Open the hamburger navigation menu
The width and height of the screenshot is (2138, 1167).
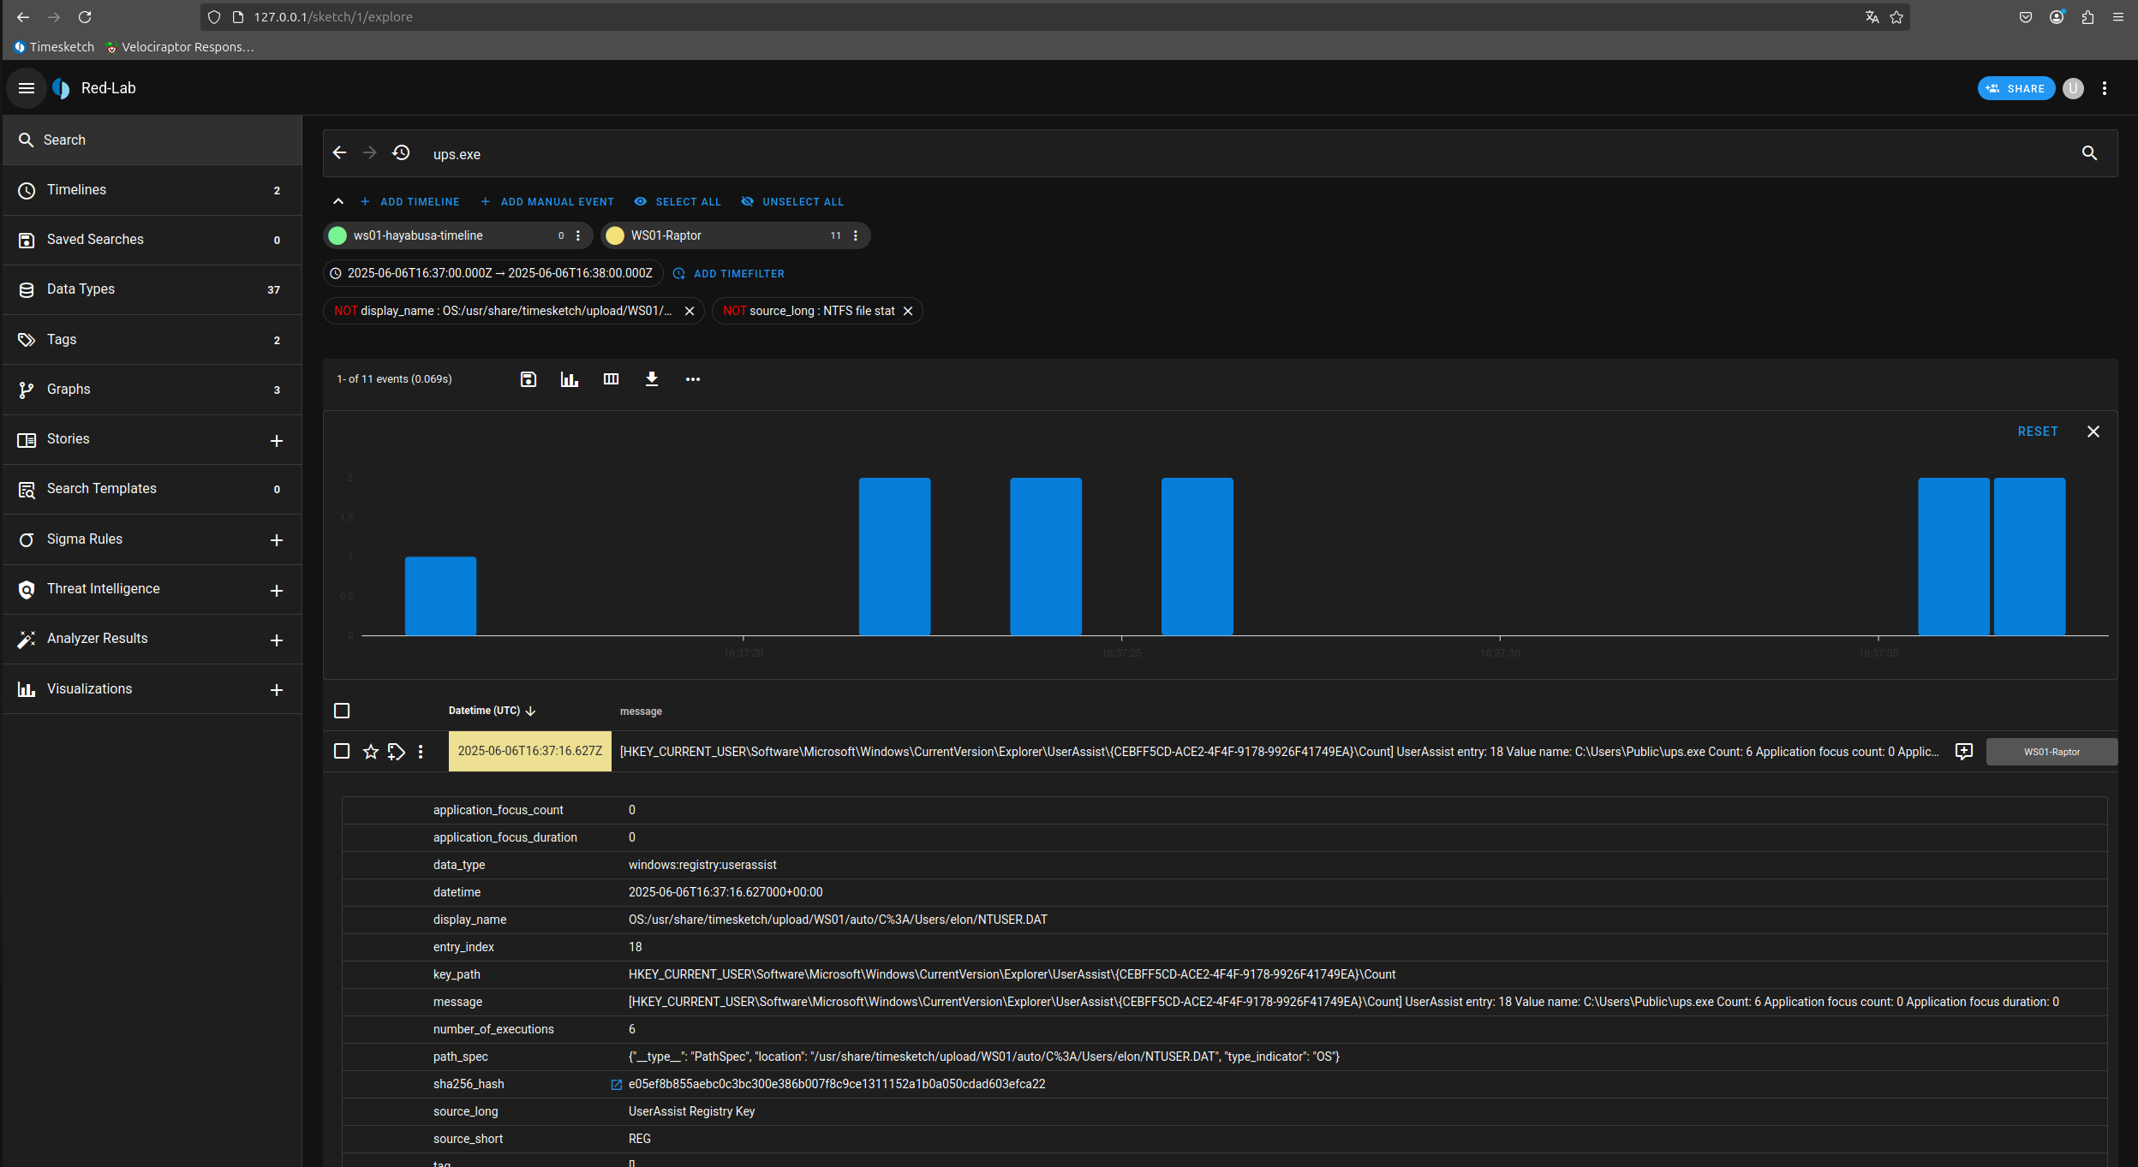point(27,88)
